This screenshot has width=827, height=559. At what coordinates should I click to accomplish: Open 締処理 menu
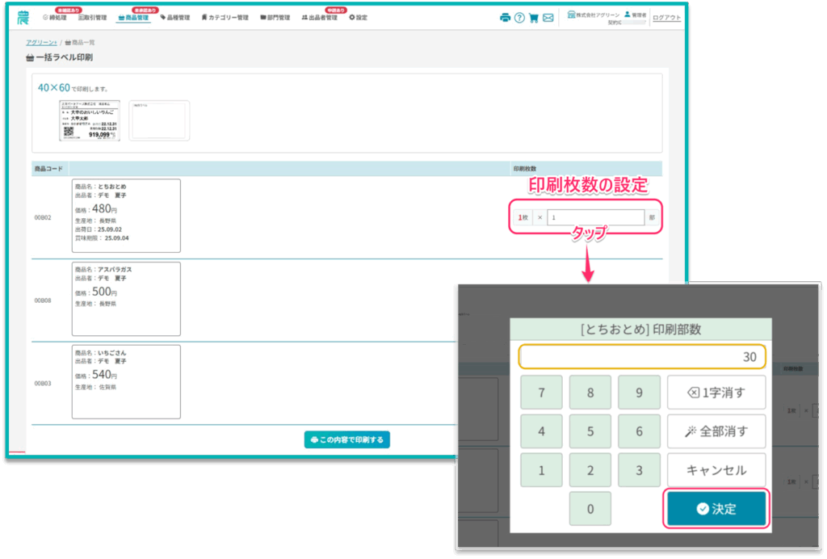click(x=55, y=18)
